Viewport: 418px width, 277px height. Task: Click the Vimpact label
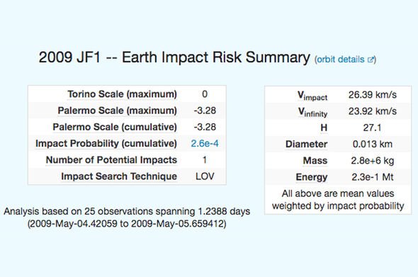pyautogui.click(x=312, y=96)
